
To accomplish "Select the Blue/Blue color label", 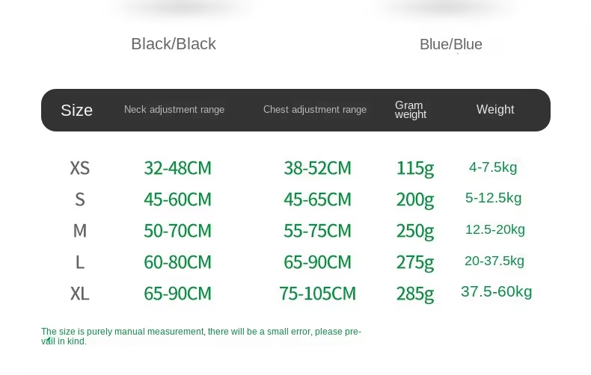I will [x=450, y=45].
